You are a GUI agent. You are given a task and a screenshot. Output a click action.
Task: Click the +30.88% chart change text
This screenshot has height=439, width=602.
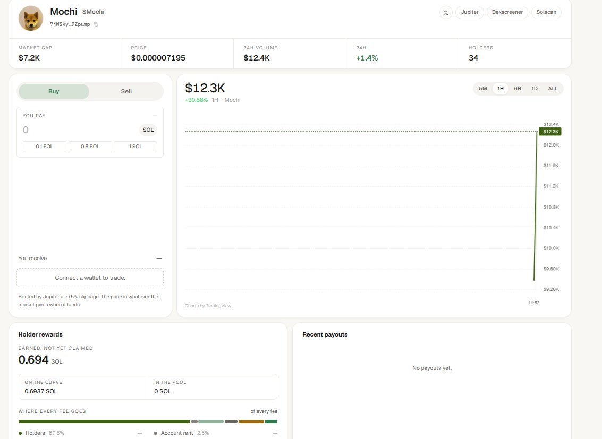click(x=196, y=100)
